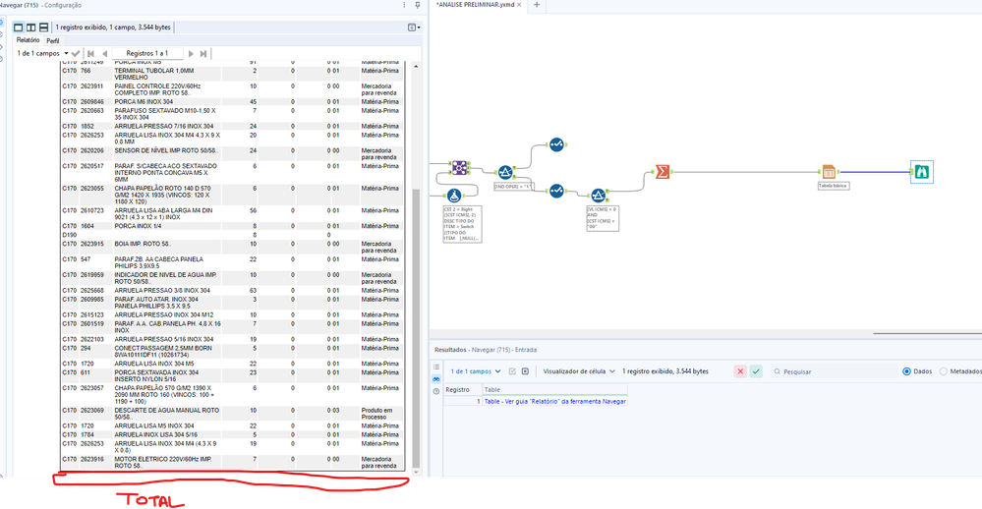Screen dimensions: 982x509
Task: Close the ANALISE PRELIMINAR.yxmd tab
Action: click(x=519, y=5)
